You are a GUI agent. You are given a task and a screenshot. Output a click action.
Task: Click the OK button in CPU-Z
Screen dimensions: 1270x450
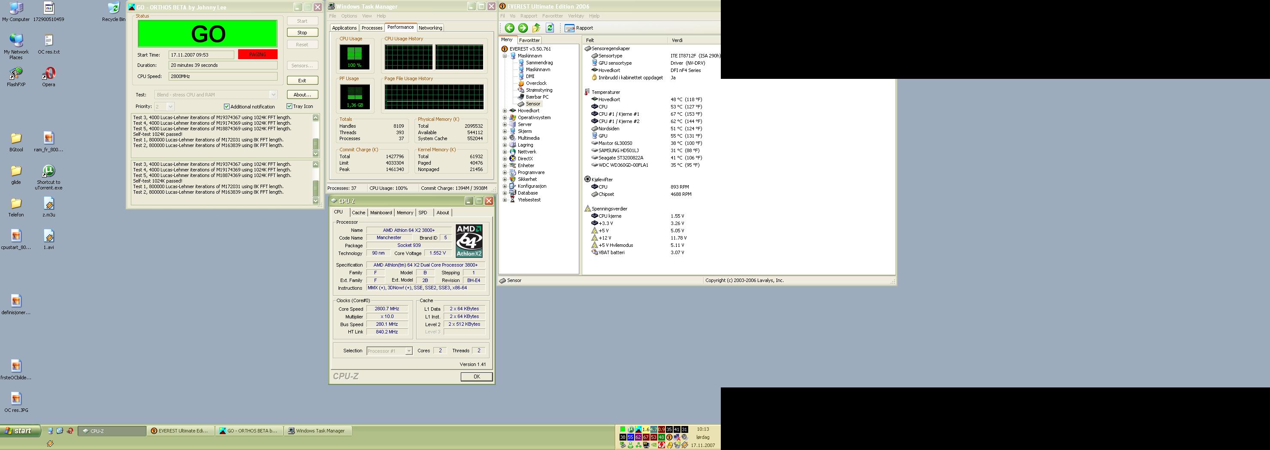tap(477, 377)
